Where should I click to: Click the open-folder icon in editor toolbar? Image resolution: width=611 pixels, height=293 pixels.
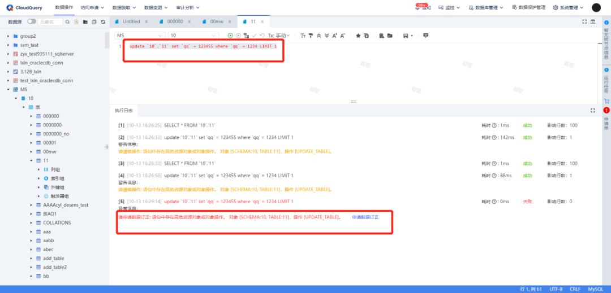[x=390, y=36]
